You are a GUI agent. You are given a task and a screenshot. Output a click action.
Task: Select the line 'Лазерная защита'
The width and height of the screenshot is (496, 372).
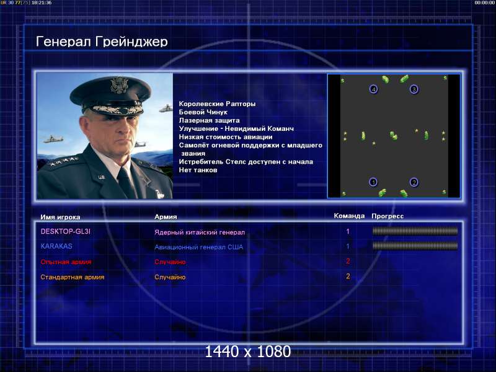[x=210, y=120]
